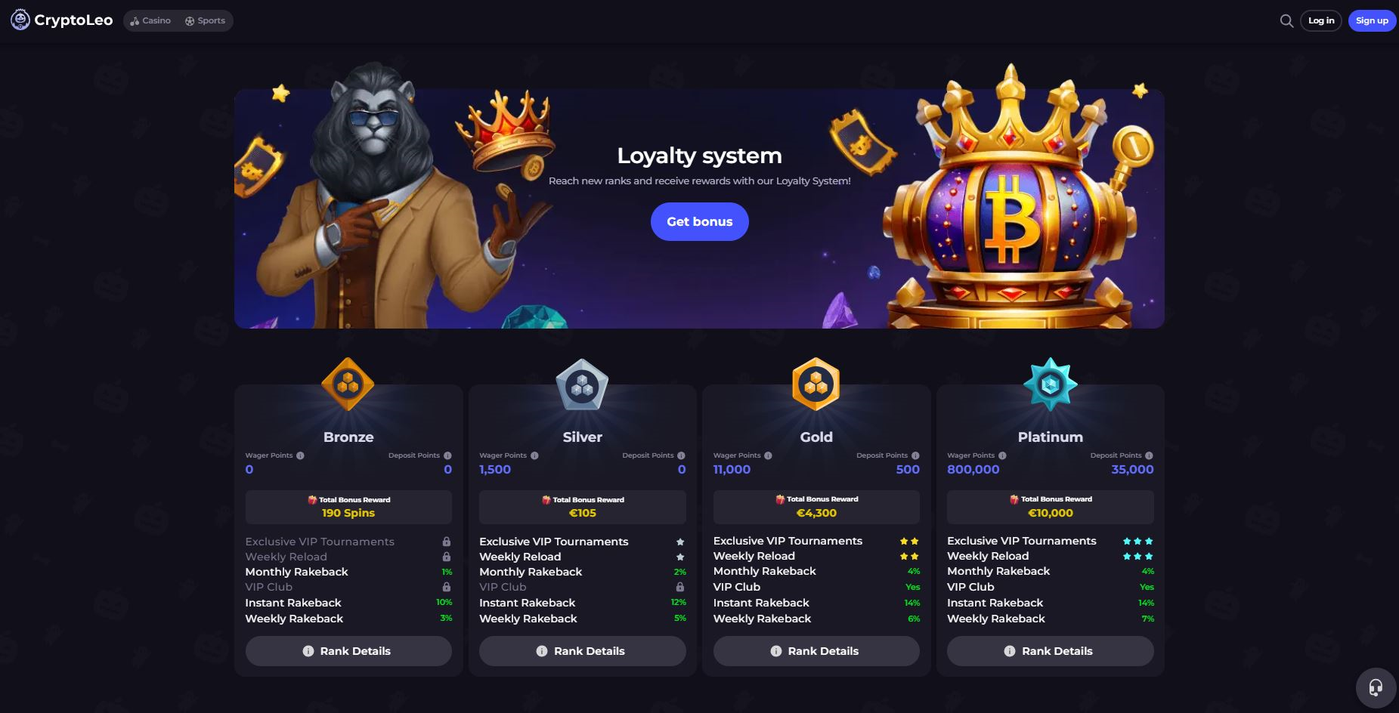Click info icon beside Bronze Wager Points
The height and width of the screenshot is (713, 1399).
coord(300,455)
